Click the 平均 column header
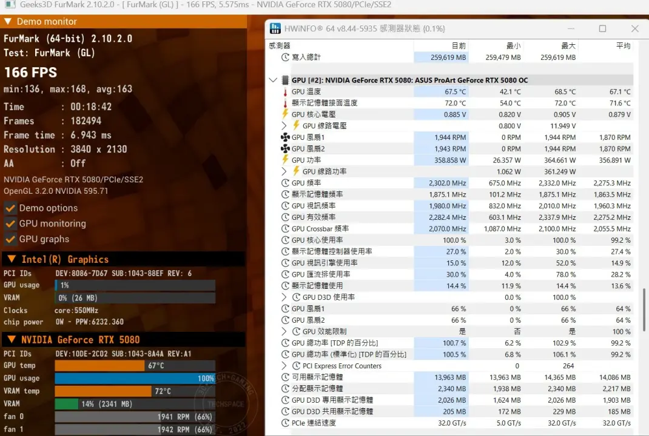 [x=623, y=45]
